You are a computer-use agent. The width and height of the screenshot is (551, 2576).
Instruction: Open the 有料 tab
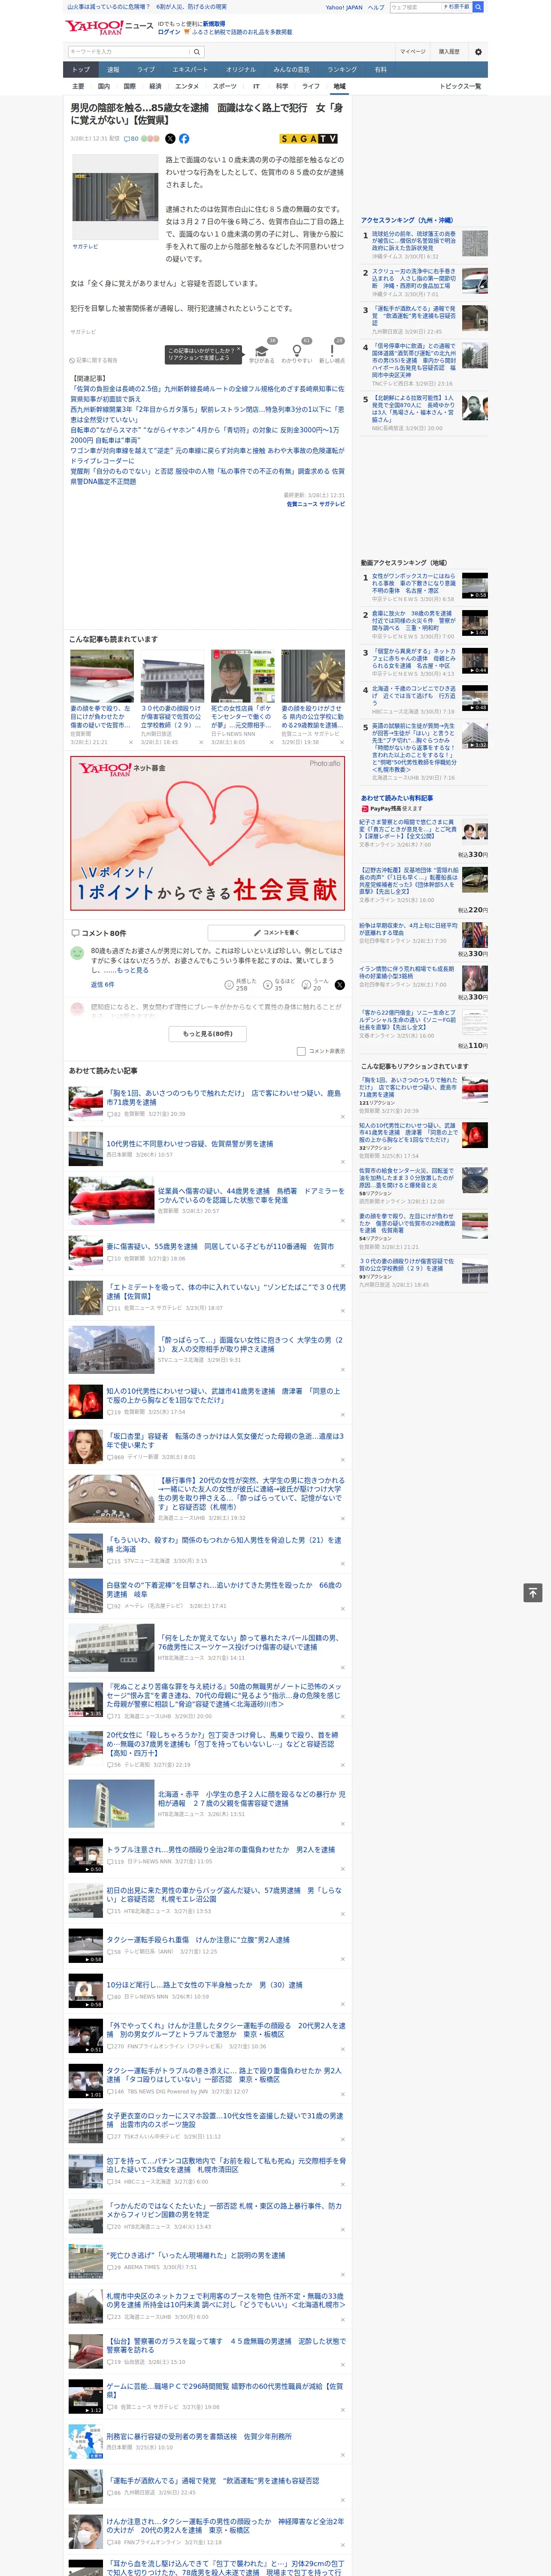tap(380, 70)
